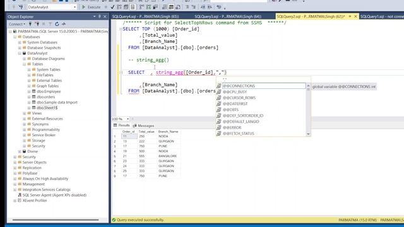Open toolbar overflow options arrow
This screenshot has height=227, width=404.
tap(225, 8)
